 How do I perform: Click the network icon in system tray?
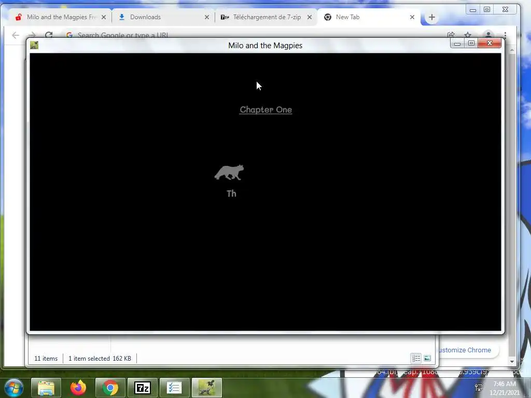tap(479, 388)
